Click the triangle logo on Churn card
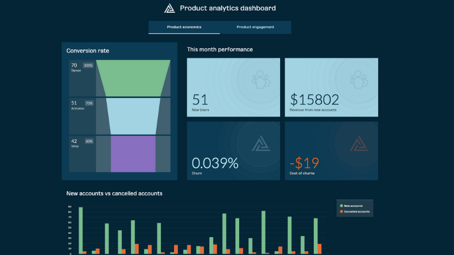This screenshot has height=255, width=454. [261, 144]
